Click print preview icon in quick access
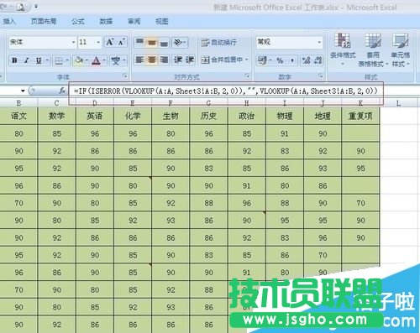The height and width of the screenshot is (333, 420). (21, 7)
